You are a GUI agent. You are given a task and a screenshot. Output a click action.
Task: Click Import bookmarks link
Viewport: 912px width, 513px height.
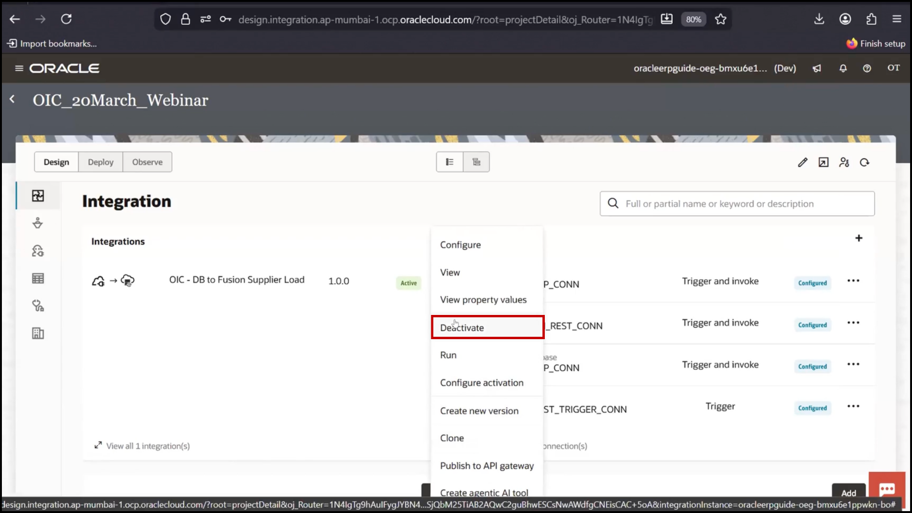coord(52,44)
